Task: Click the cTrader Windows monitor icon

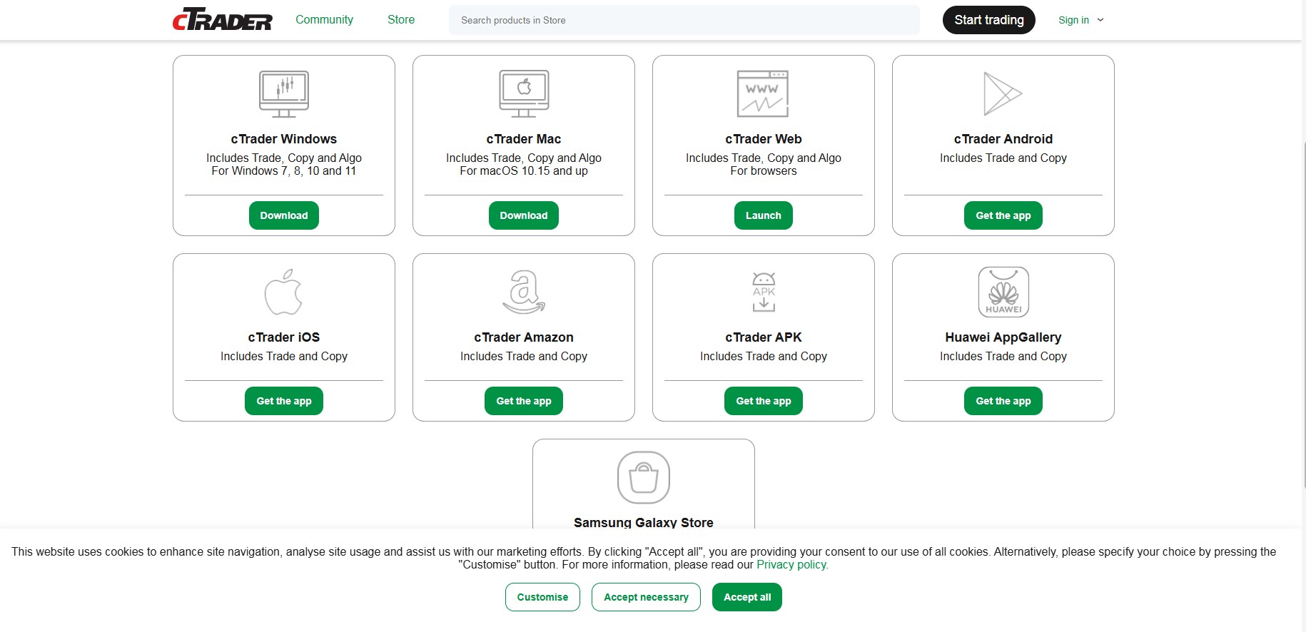Action: pos(284,93)
